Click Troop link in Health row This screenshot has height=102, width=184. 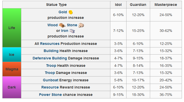51,66
